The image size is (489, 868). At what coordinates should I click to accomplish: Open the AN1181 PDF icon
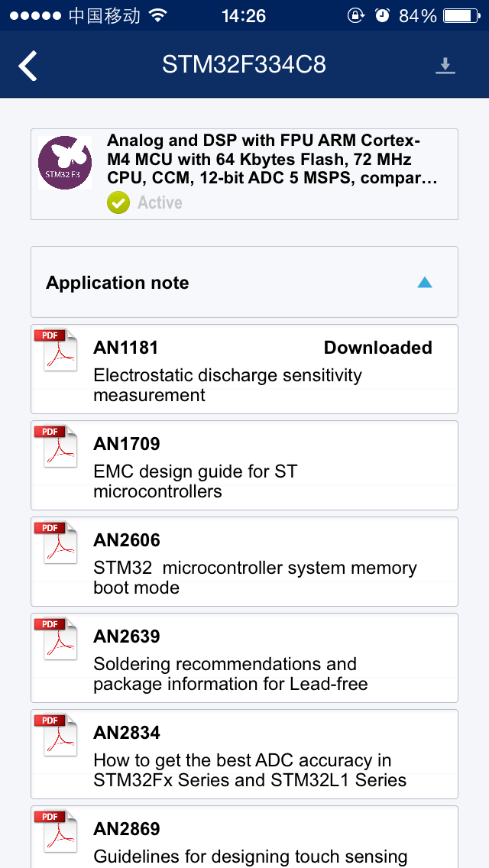coord(57,350)
